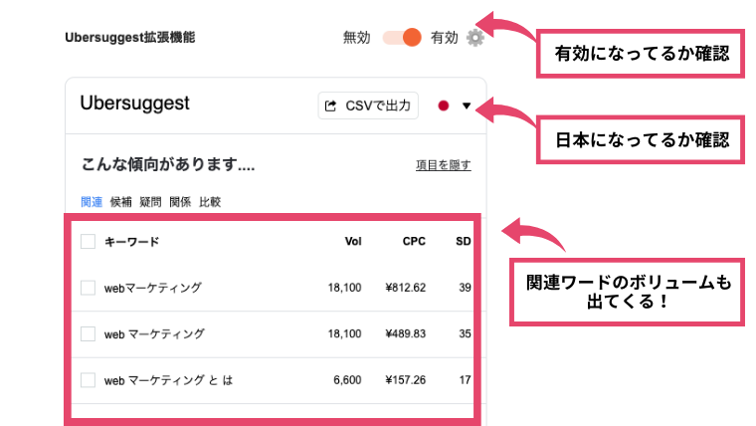Image resolution: width=756 pixels, height=426 pixels.
Task: Click the 項目を隠す link
Action: pyautogui.click(x=443, y=165)
